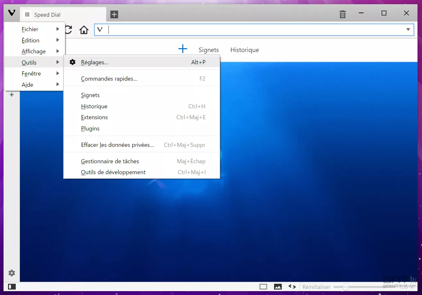
Task: Choose Réglages... from Outils menu
Action: (142, 62)
